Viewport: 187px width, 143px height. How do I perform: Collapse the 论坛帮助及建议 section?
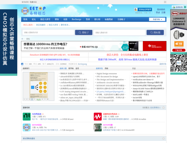coord(163,138)
